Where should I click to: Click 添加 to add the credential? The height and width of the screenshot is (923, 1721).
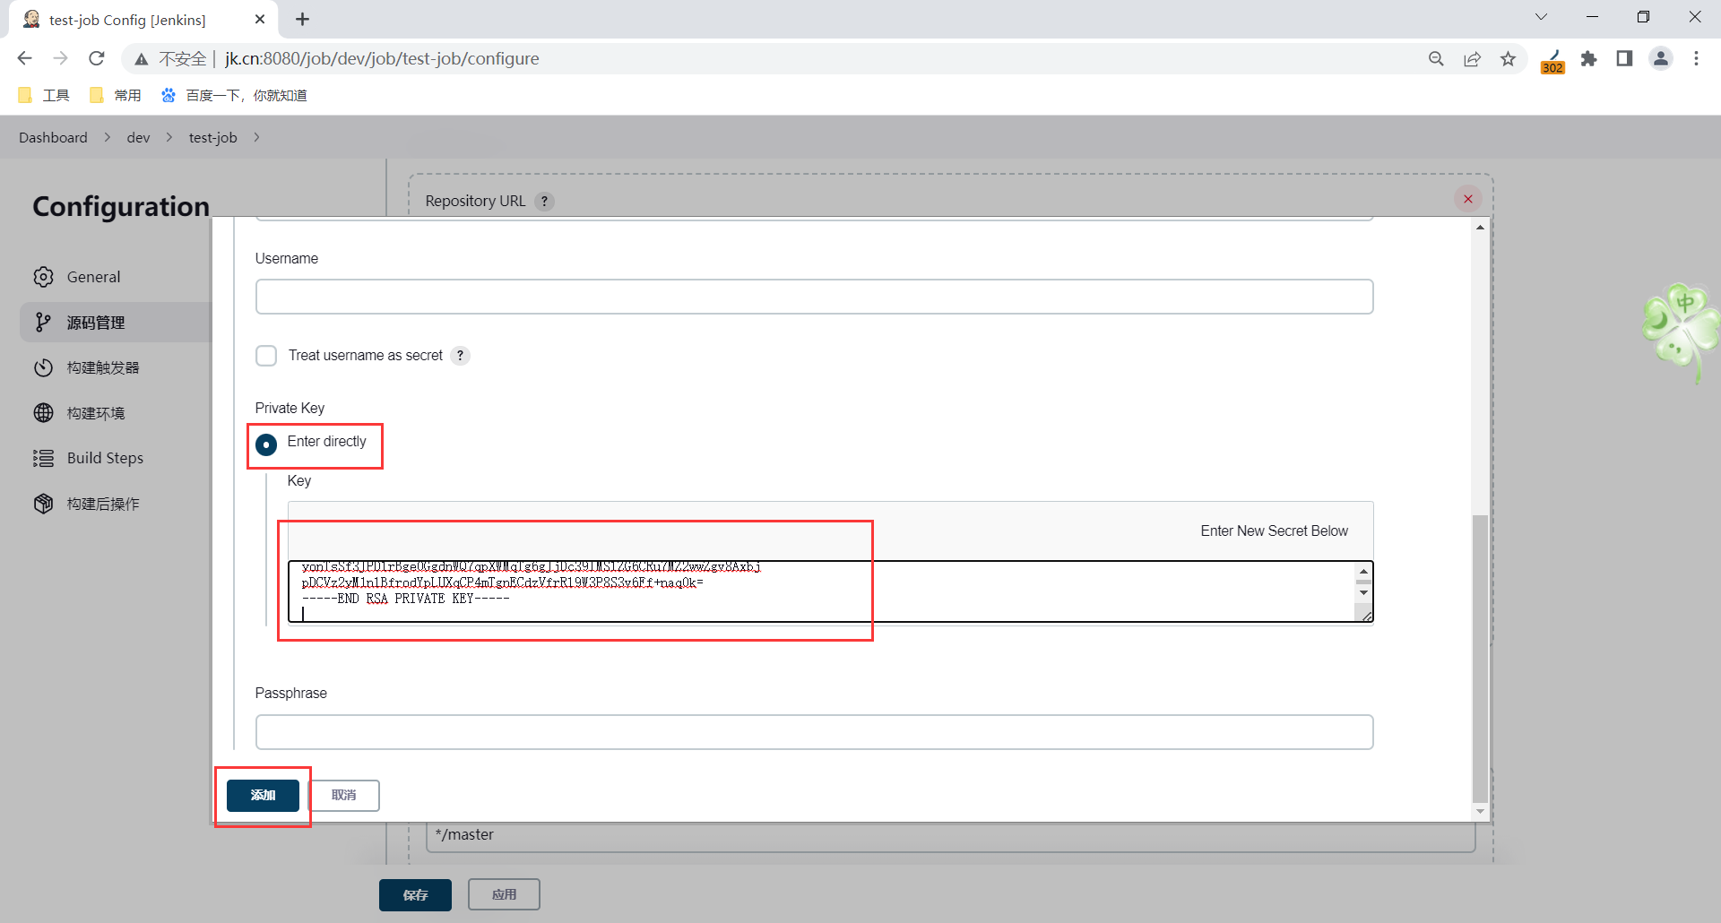coord(263,796)
